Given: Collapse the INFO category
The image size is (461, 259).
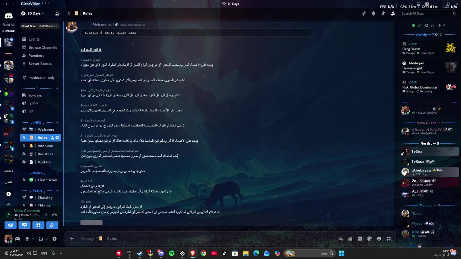Looking at the screenshot, I should click(37, 123).
